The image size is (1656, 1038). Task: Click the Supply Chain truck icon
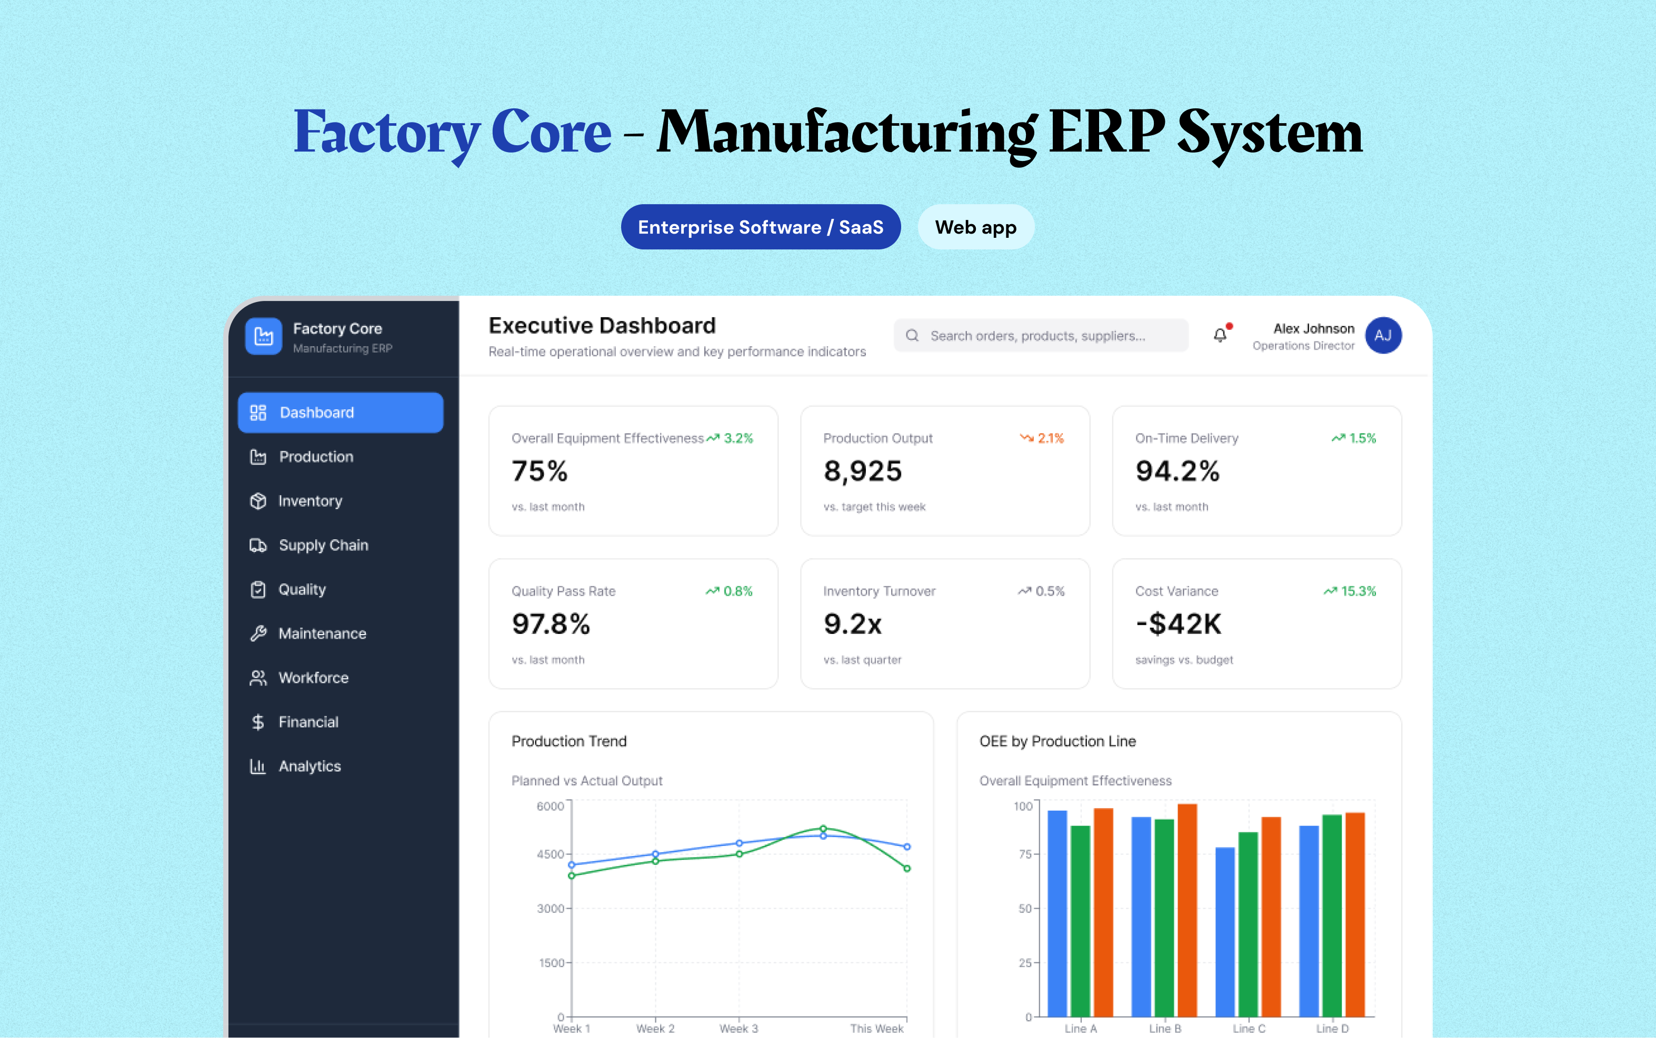tap(258, 545)
